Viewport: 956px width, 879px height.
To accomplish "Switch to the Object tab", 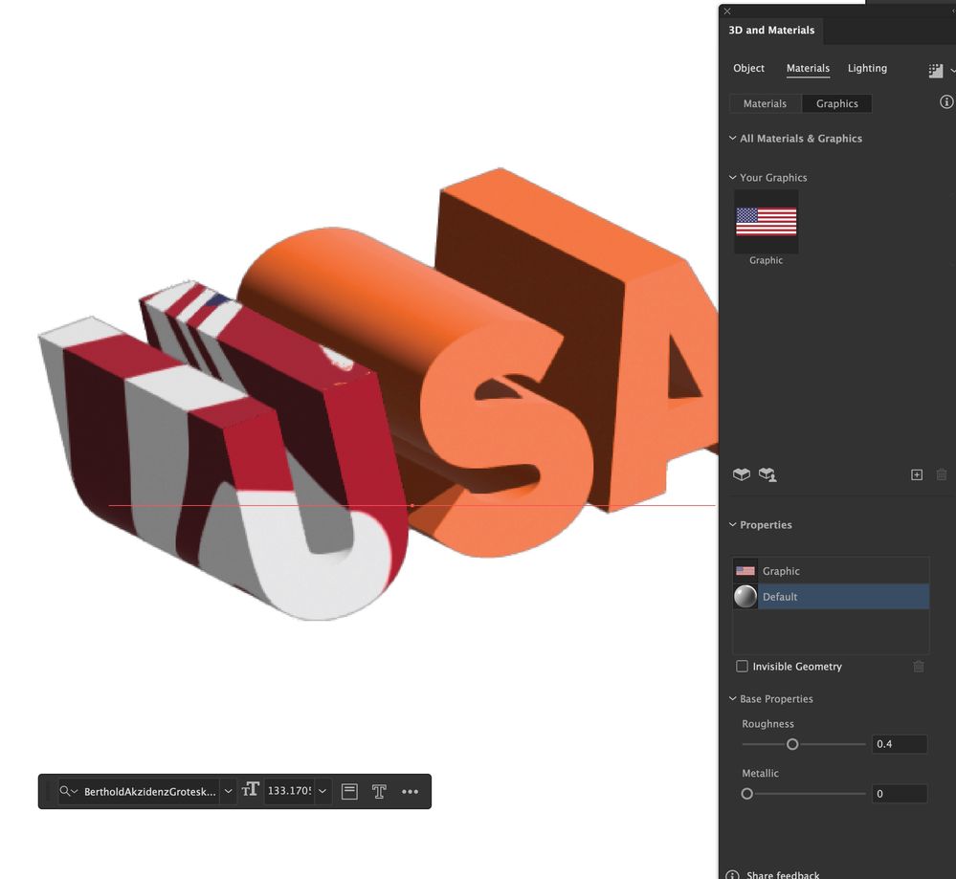I will click(x=748, y=68).
